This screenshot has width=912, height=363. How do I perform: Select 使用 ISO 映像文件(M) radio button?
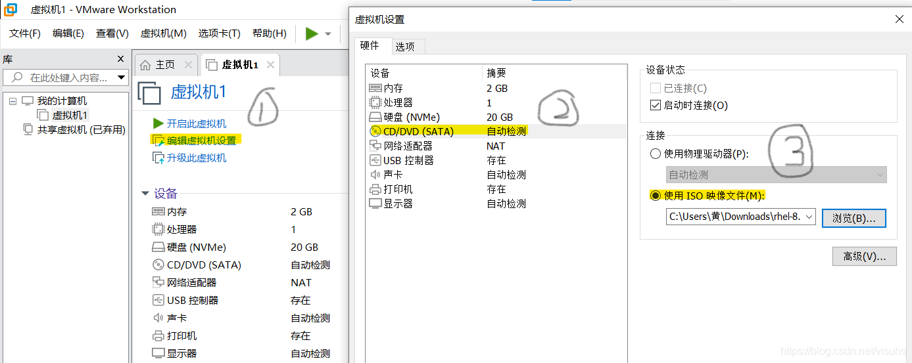[655, 196]
